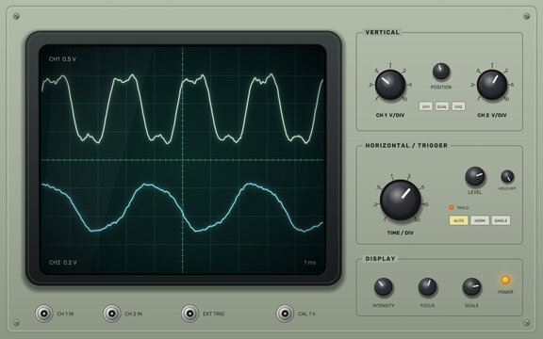The image size is (543, 339).
Task: Click the INTENSITY knob
Action: [383, 287]
